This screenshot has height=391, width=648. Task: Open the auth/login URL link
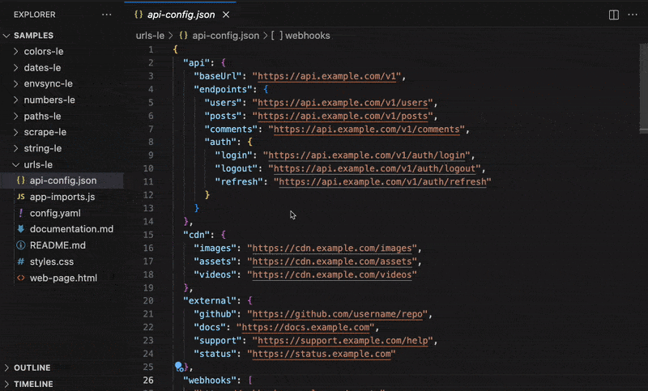click(x=367, y=155)
